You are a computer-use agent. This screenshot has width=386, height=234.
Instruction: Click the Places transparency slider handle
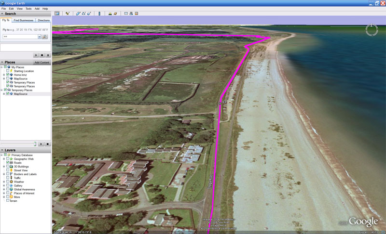35,144
